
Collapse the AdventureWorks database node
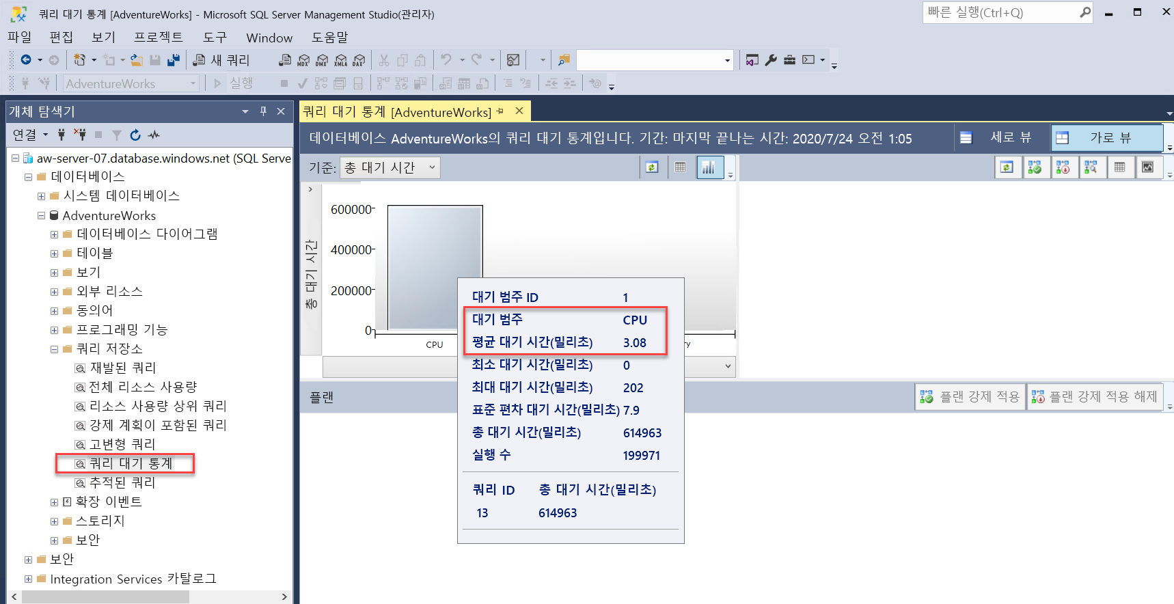41,215
